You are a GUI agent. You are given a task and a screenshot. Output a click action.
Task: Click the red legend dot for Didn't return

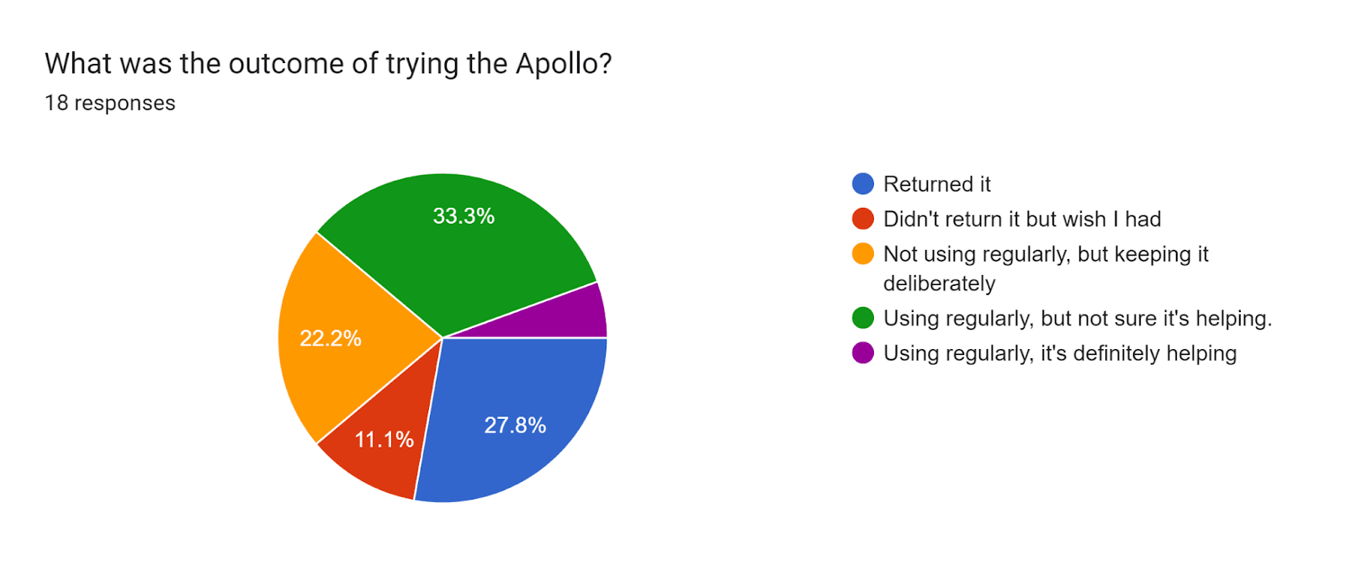coord(863,219)
